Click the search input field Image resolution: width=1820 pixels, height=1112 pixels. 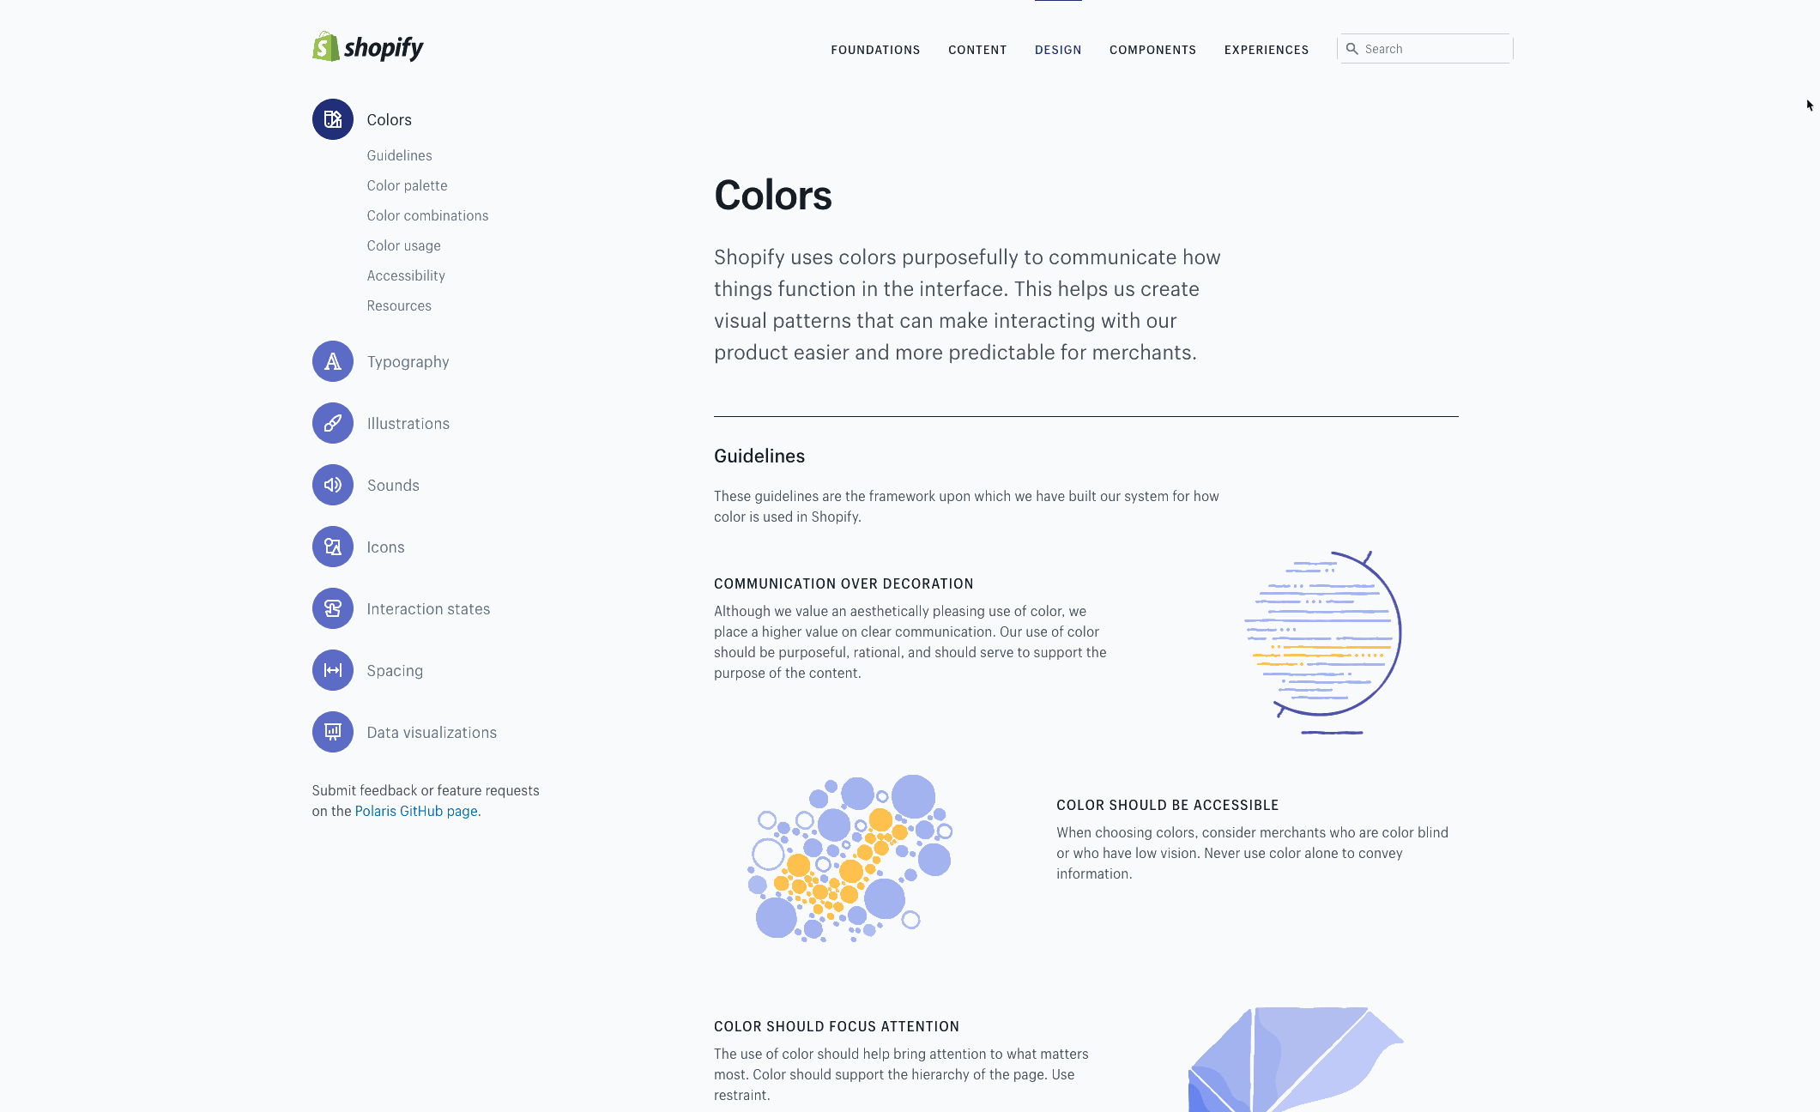[x=1424, y=48]
